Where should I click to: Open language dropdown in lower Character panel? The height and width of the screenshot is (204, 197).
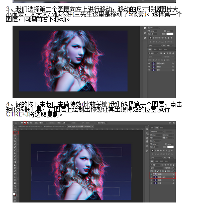(157, 158)
